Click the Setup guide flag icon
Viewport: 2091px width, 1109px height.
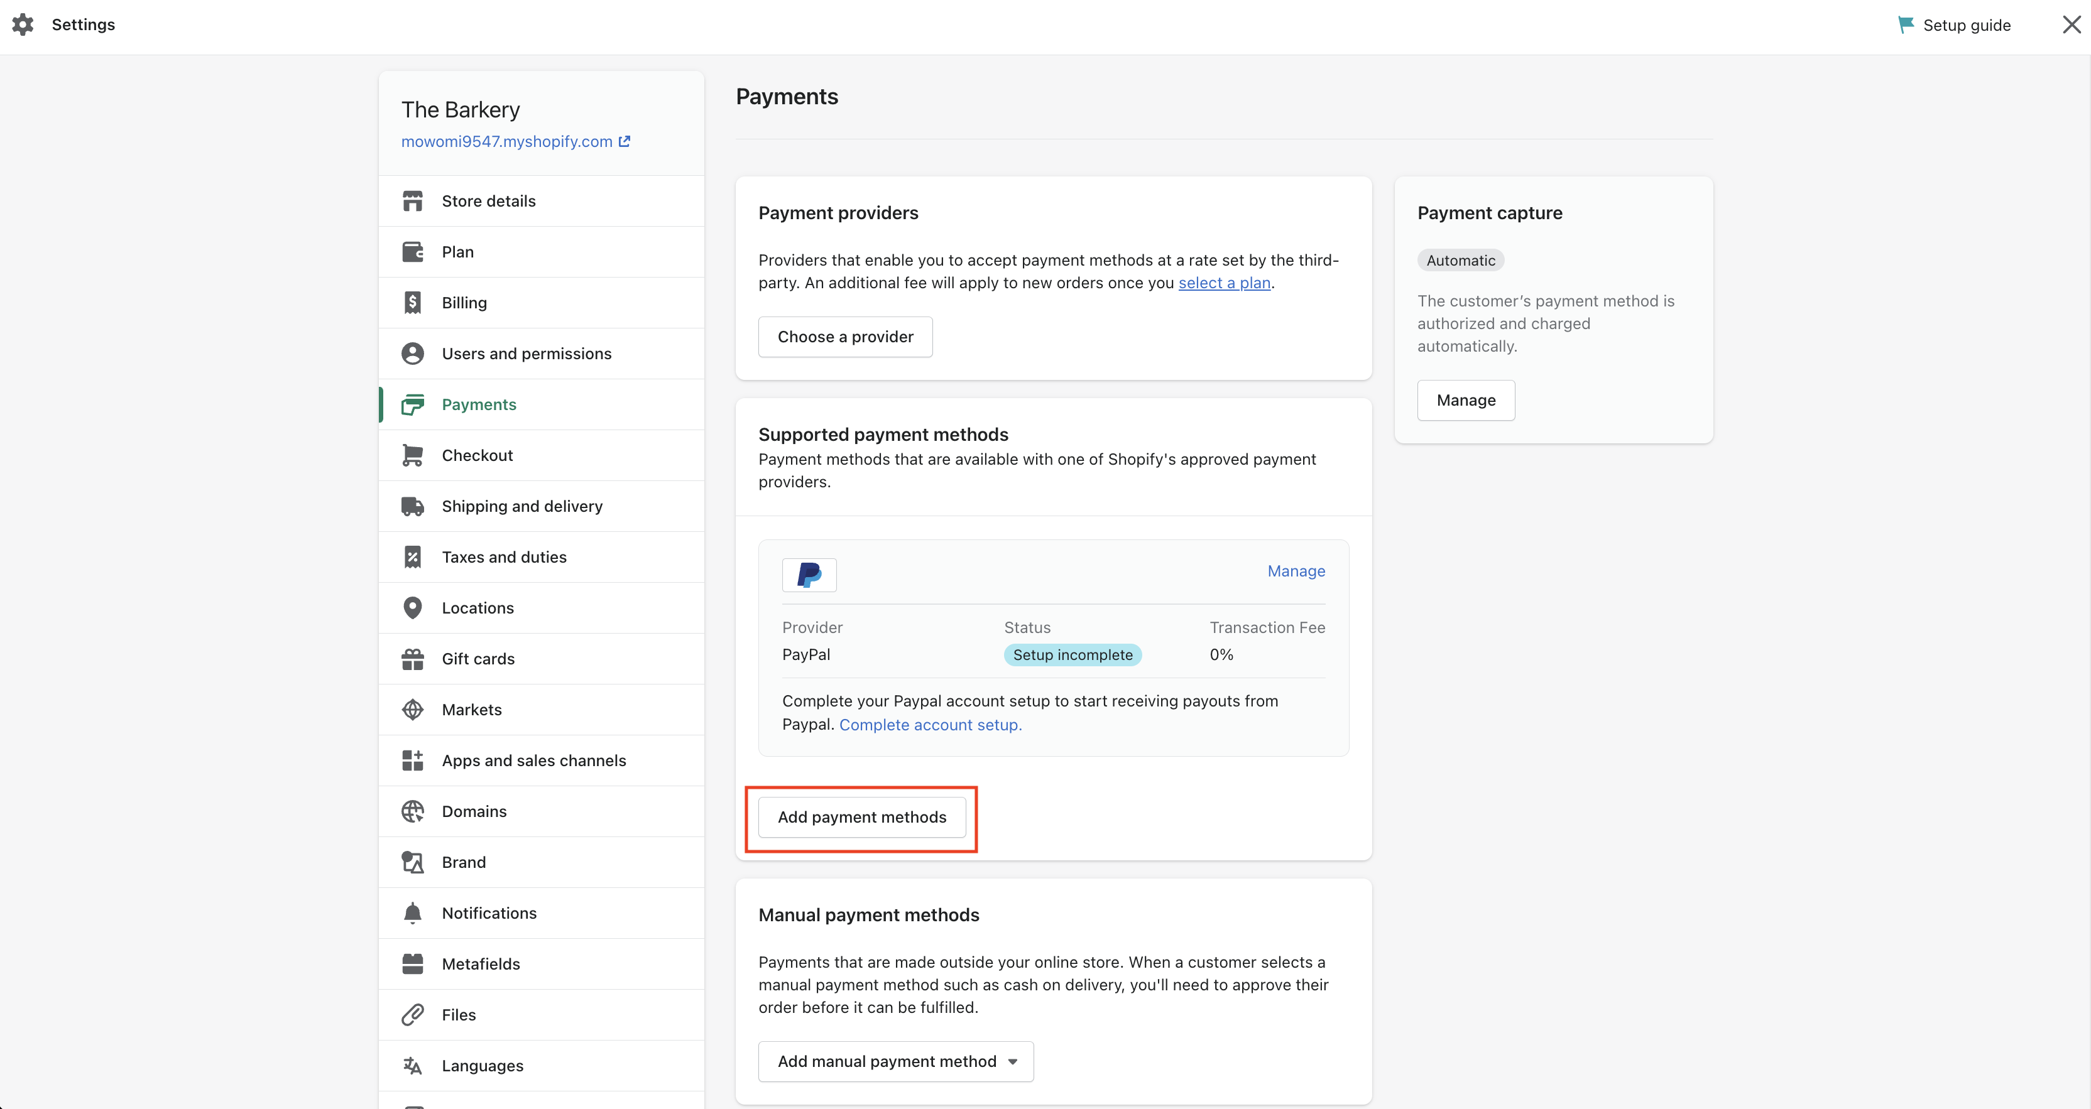1905,24
